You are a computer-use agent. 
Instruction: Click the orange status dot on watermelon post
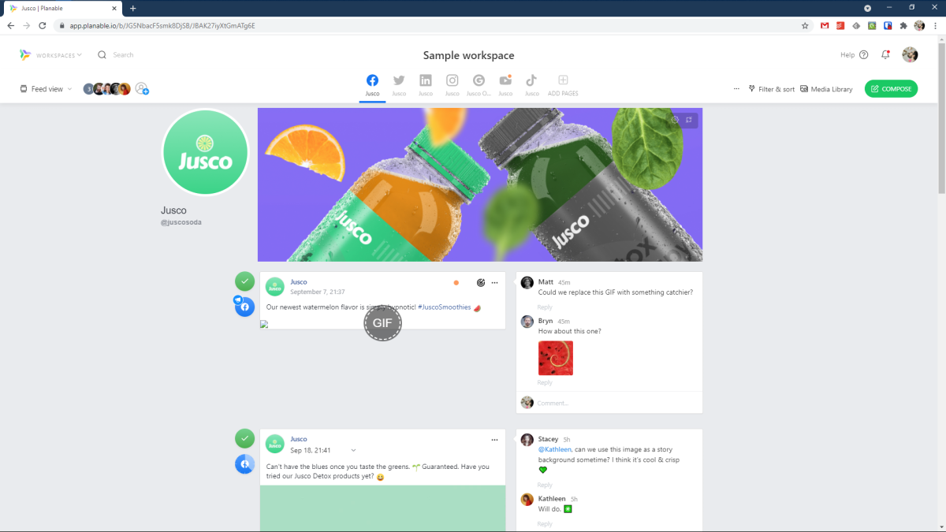pos(456,282)
